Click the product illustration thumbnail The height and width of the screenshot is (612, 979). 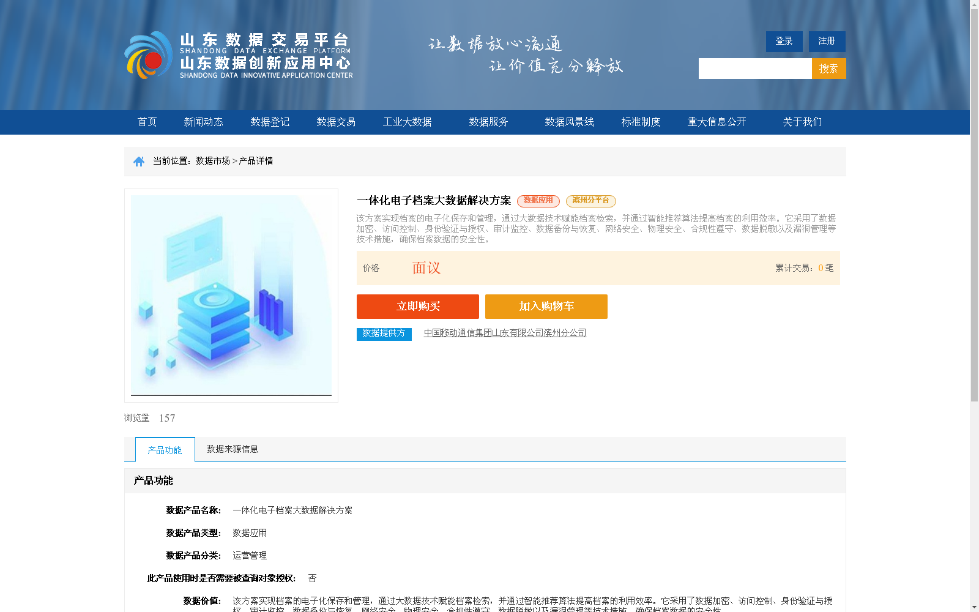pyautogui.click(x=231, y=296)
